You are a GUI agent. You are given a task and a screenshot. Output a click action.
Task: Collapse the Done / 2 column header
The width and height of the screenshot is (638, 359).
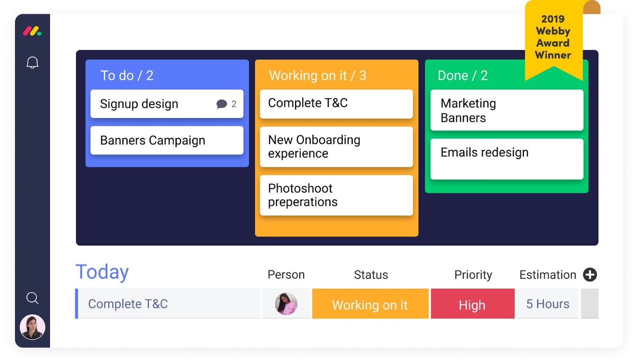pyautogui.click(x=463, y=75)
